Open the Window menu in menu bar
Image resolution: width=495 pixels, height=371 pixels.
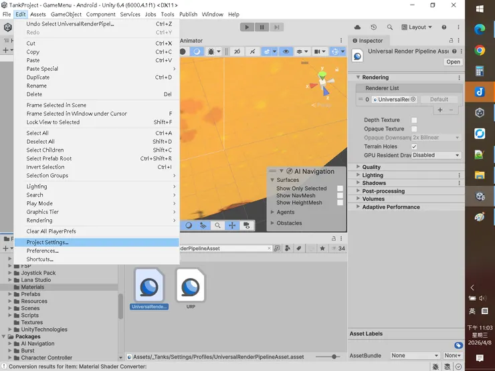tap(212, 15)
